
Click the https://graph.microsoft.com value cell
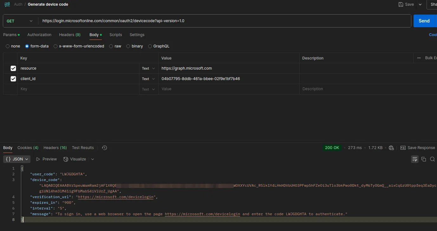(229, 68)
